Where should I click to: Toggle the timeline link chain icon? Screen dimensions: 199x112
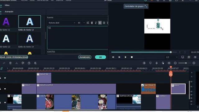(x=2, y=68)
